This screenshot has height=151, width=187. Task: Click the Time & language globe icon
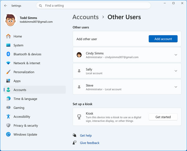[x=8, y=98]
